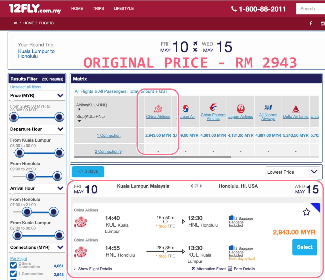Expand Airline(KUL>HNL) matrix arrow
325x280 pixels.
pyautogui.click(x=79, y=109)
